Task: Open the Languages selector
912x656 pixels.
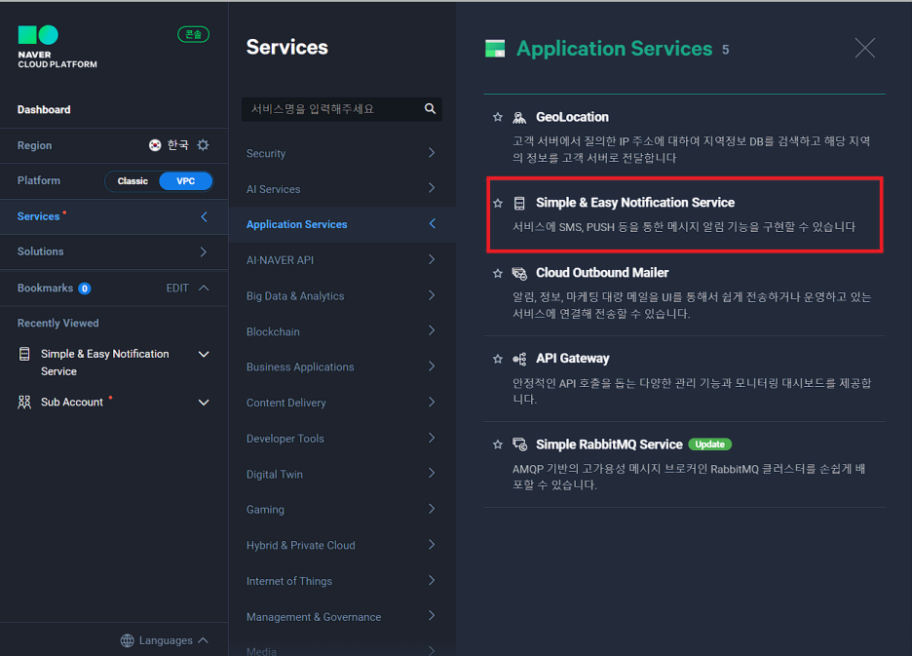Action: coord(166,640)
